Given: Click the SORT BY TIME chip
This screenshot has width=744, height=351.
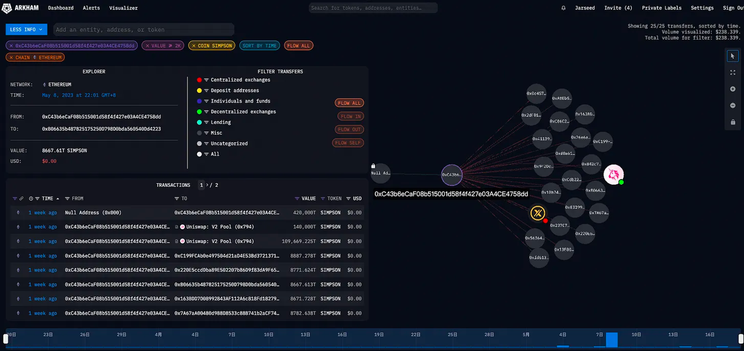Looking at the screenshot, I should pos(259,46).
